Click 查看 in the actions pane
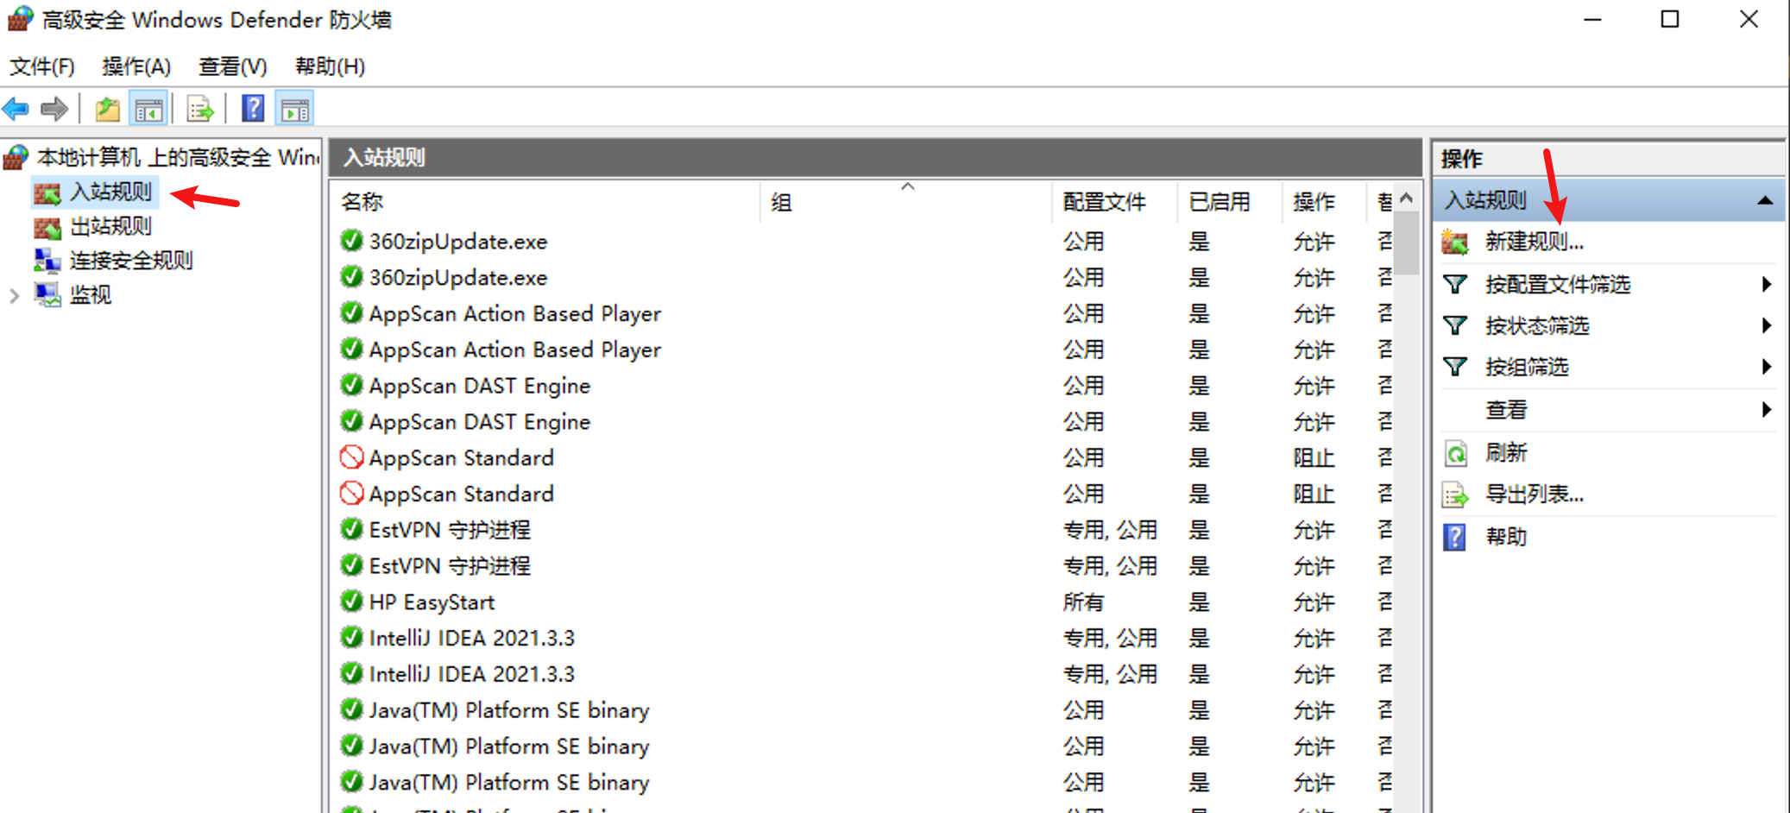The image size is (1790, 813). tap(1506, 410)
